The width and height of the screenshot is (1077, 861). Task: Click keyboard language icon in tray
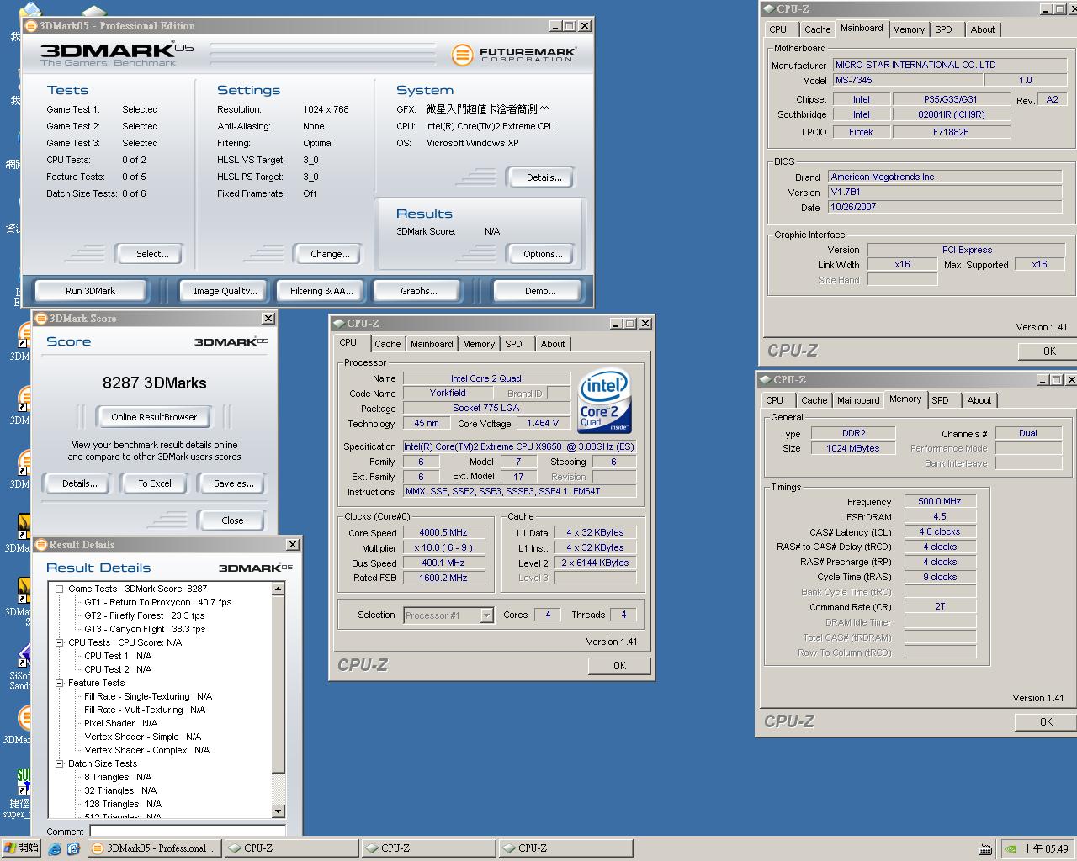click(985, 848)
